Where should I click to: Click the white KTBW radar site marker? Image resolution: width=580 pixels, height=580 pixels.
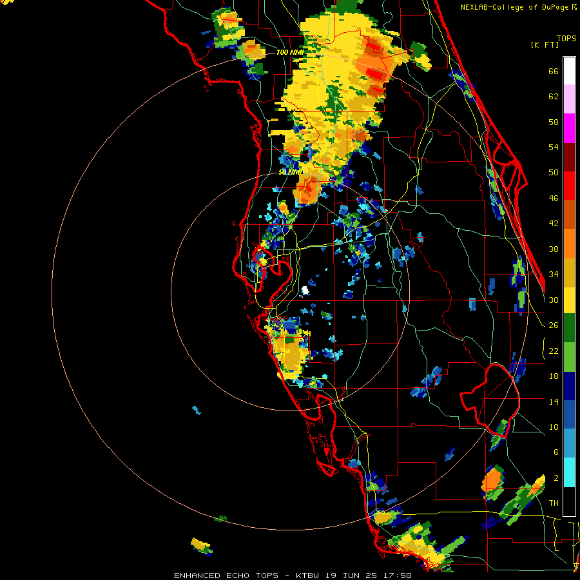[305, 291]
